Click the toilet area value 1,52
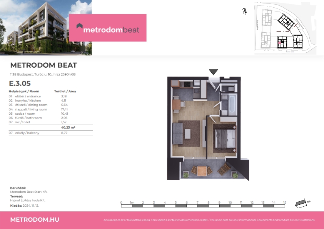Image resolution: width=324 pixels, height=229 pixels. [63, 122]
